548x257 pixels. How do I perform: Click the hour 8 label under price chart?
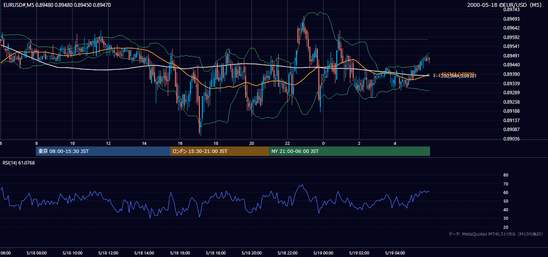(36, 143)
